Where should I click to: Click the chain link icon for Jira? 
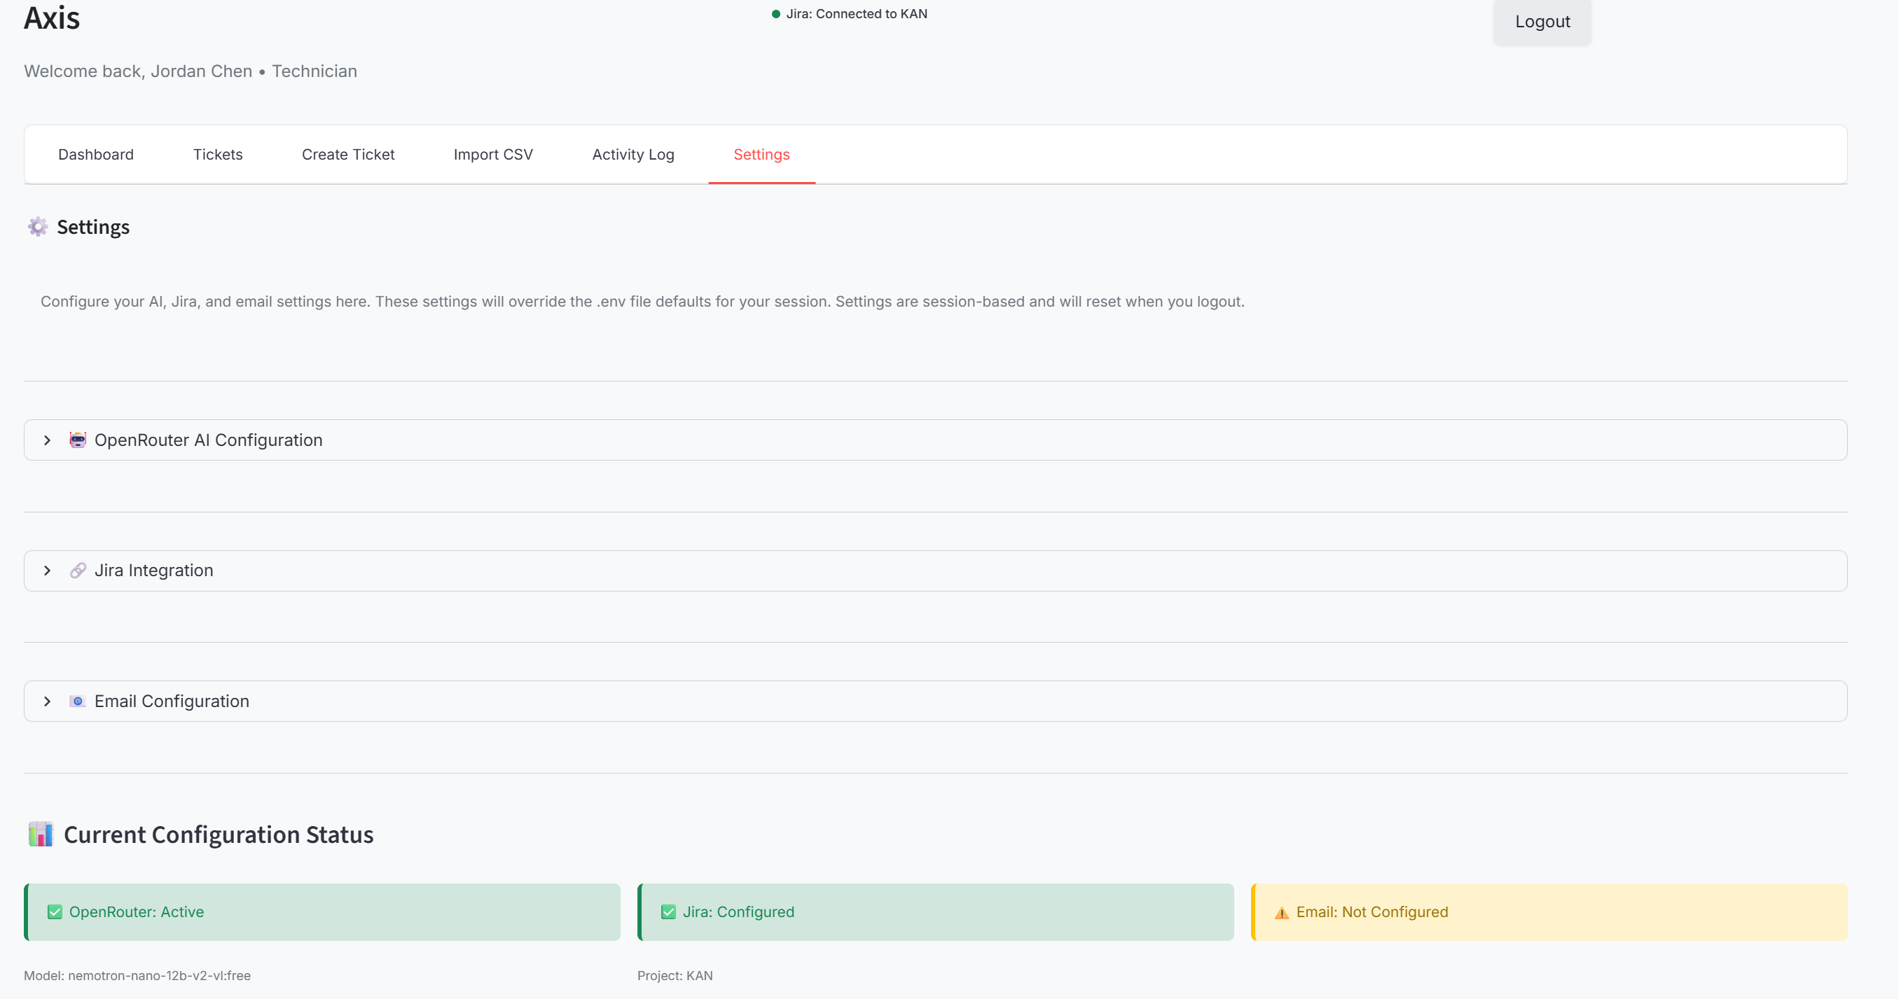78,571
